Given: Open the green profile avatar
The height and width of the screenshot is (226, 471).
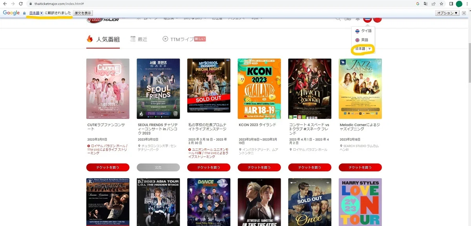Looking at the screenshot, I should tap(459, 4).
